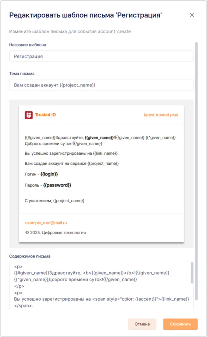Click the content textarea's vertical scrollbar
Image resolution: width=207 pixels, height=337 pixels.
[x=192, y=273]
